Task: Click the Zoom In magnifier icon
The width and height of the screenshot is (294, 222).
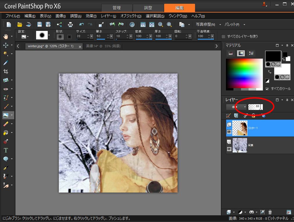Action: pyautogui.click(x=169, y=25)
